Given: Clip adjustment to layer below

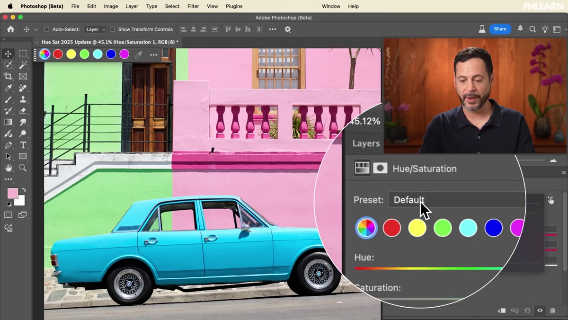Looking at the screenshot, I should pyautogui.click(x=502, y=311).
